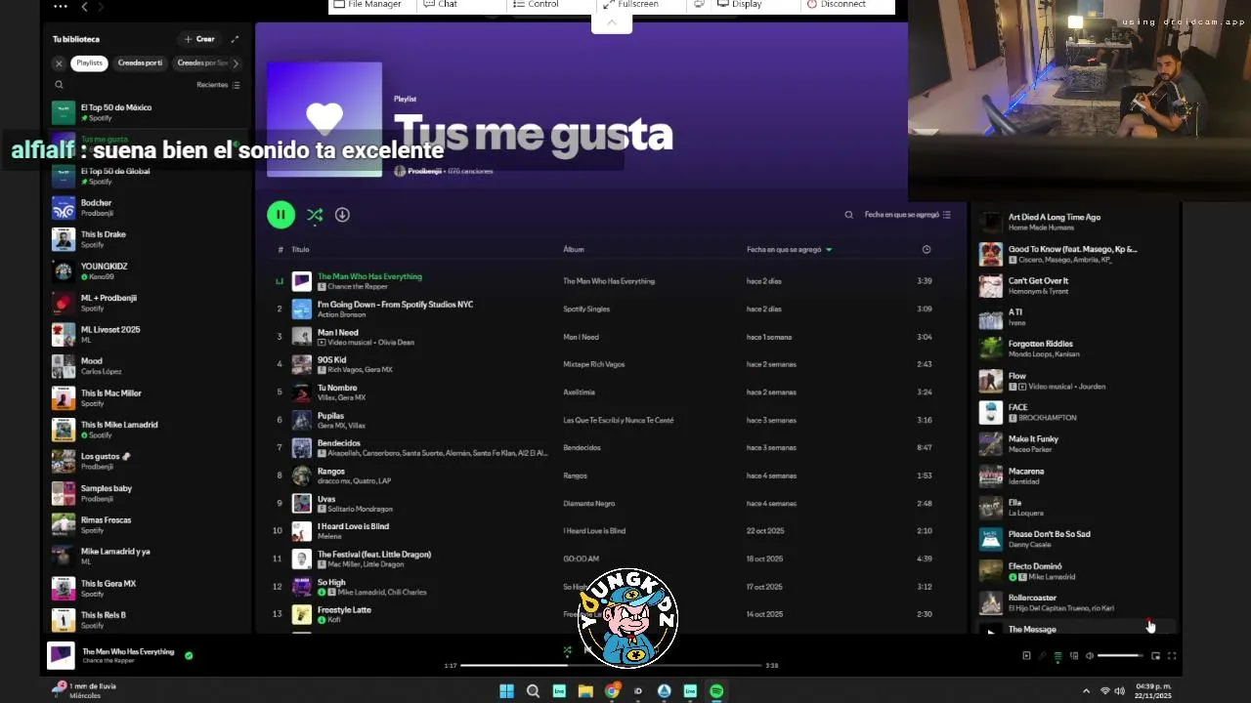Toggle shuffle next to the green play button
1251x703 pixels.
tap(315, 215)
